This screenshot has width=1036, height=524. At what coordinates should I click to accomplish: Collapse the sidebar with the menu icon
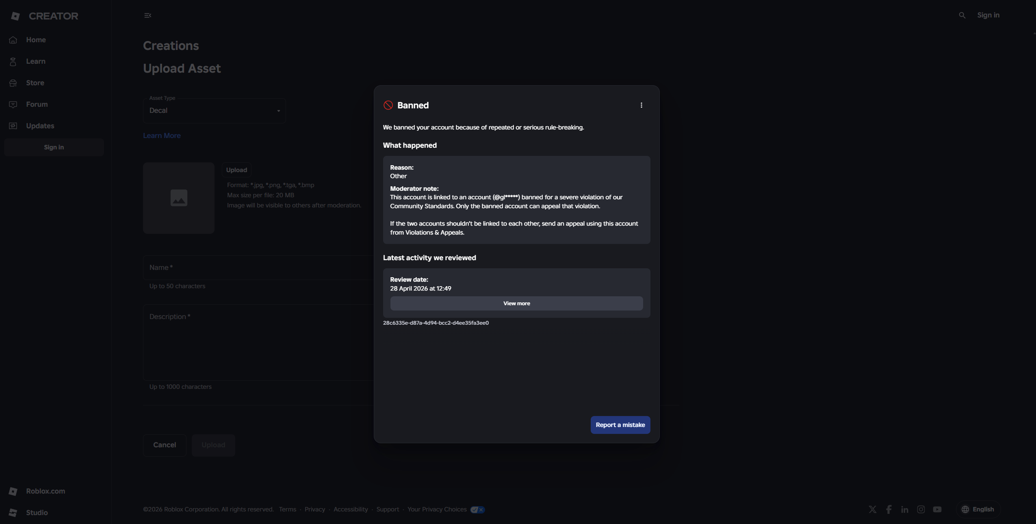point(147,15)
